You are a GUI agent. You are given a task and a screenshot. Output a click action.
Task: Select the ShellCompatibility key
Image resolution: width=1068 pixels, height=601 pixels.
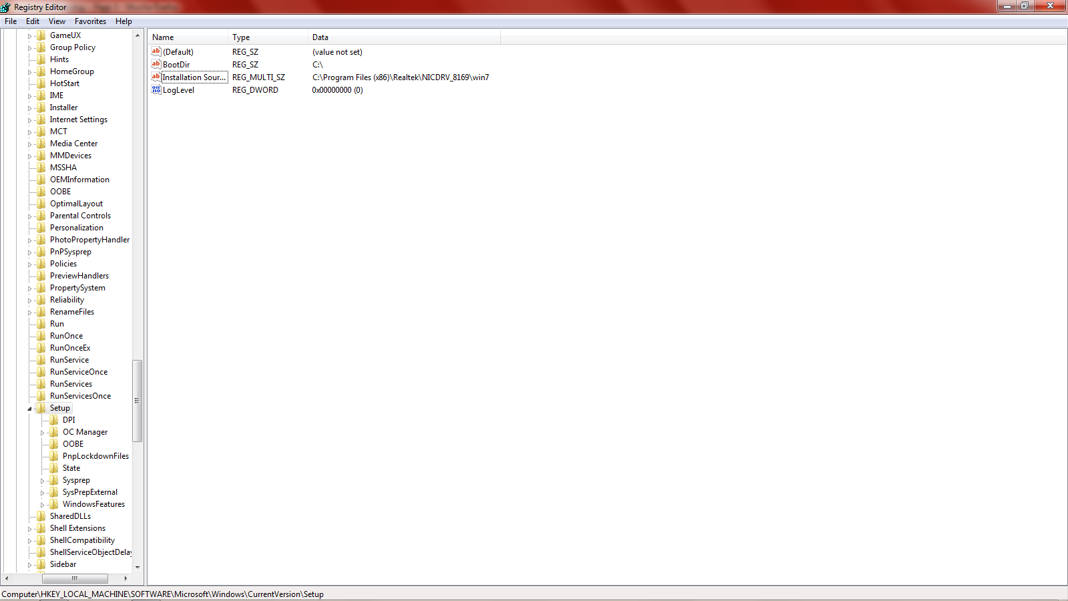[82, 540]
